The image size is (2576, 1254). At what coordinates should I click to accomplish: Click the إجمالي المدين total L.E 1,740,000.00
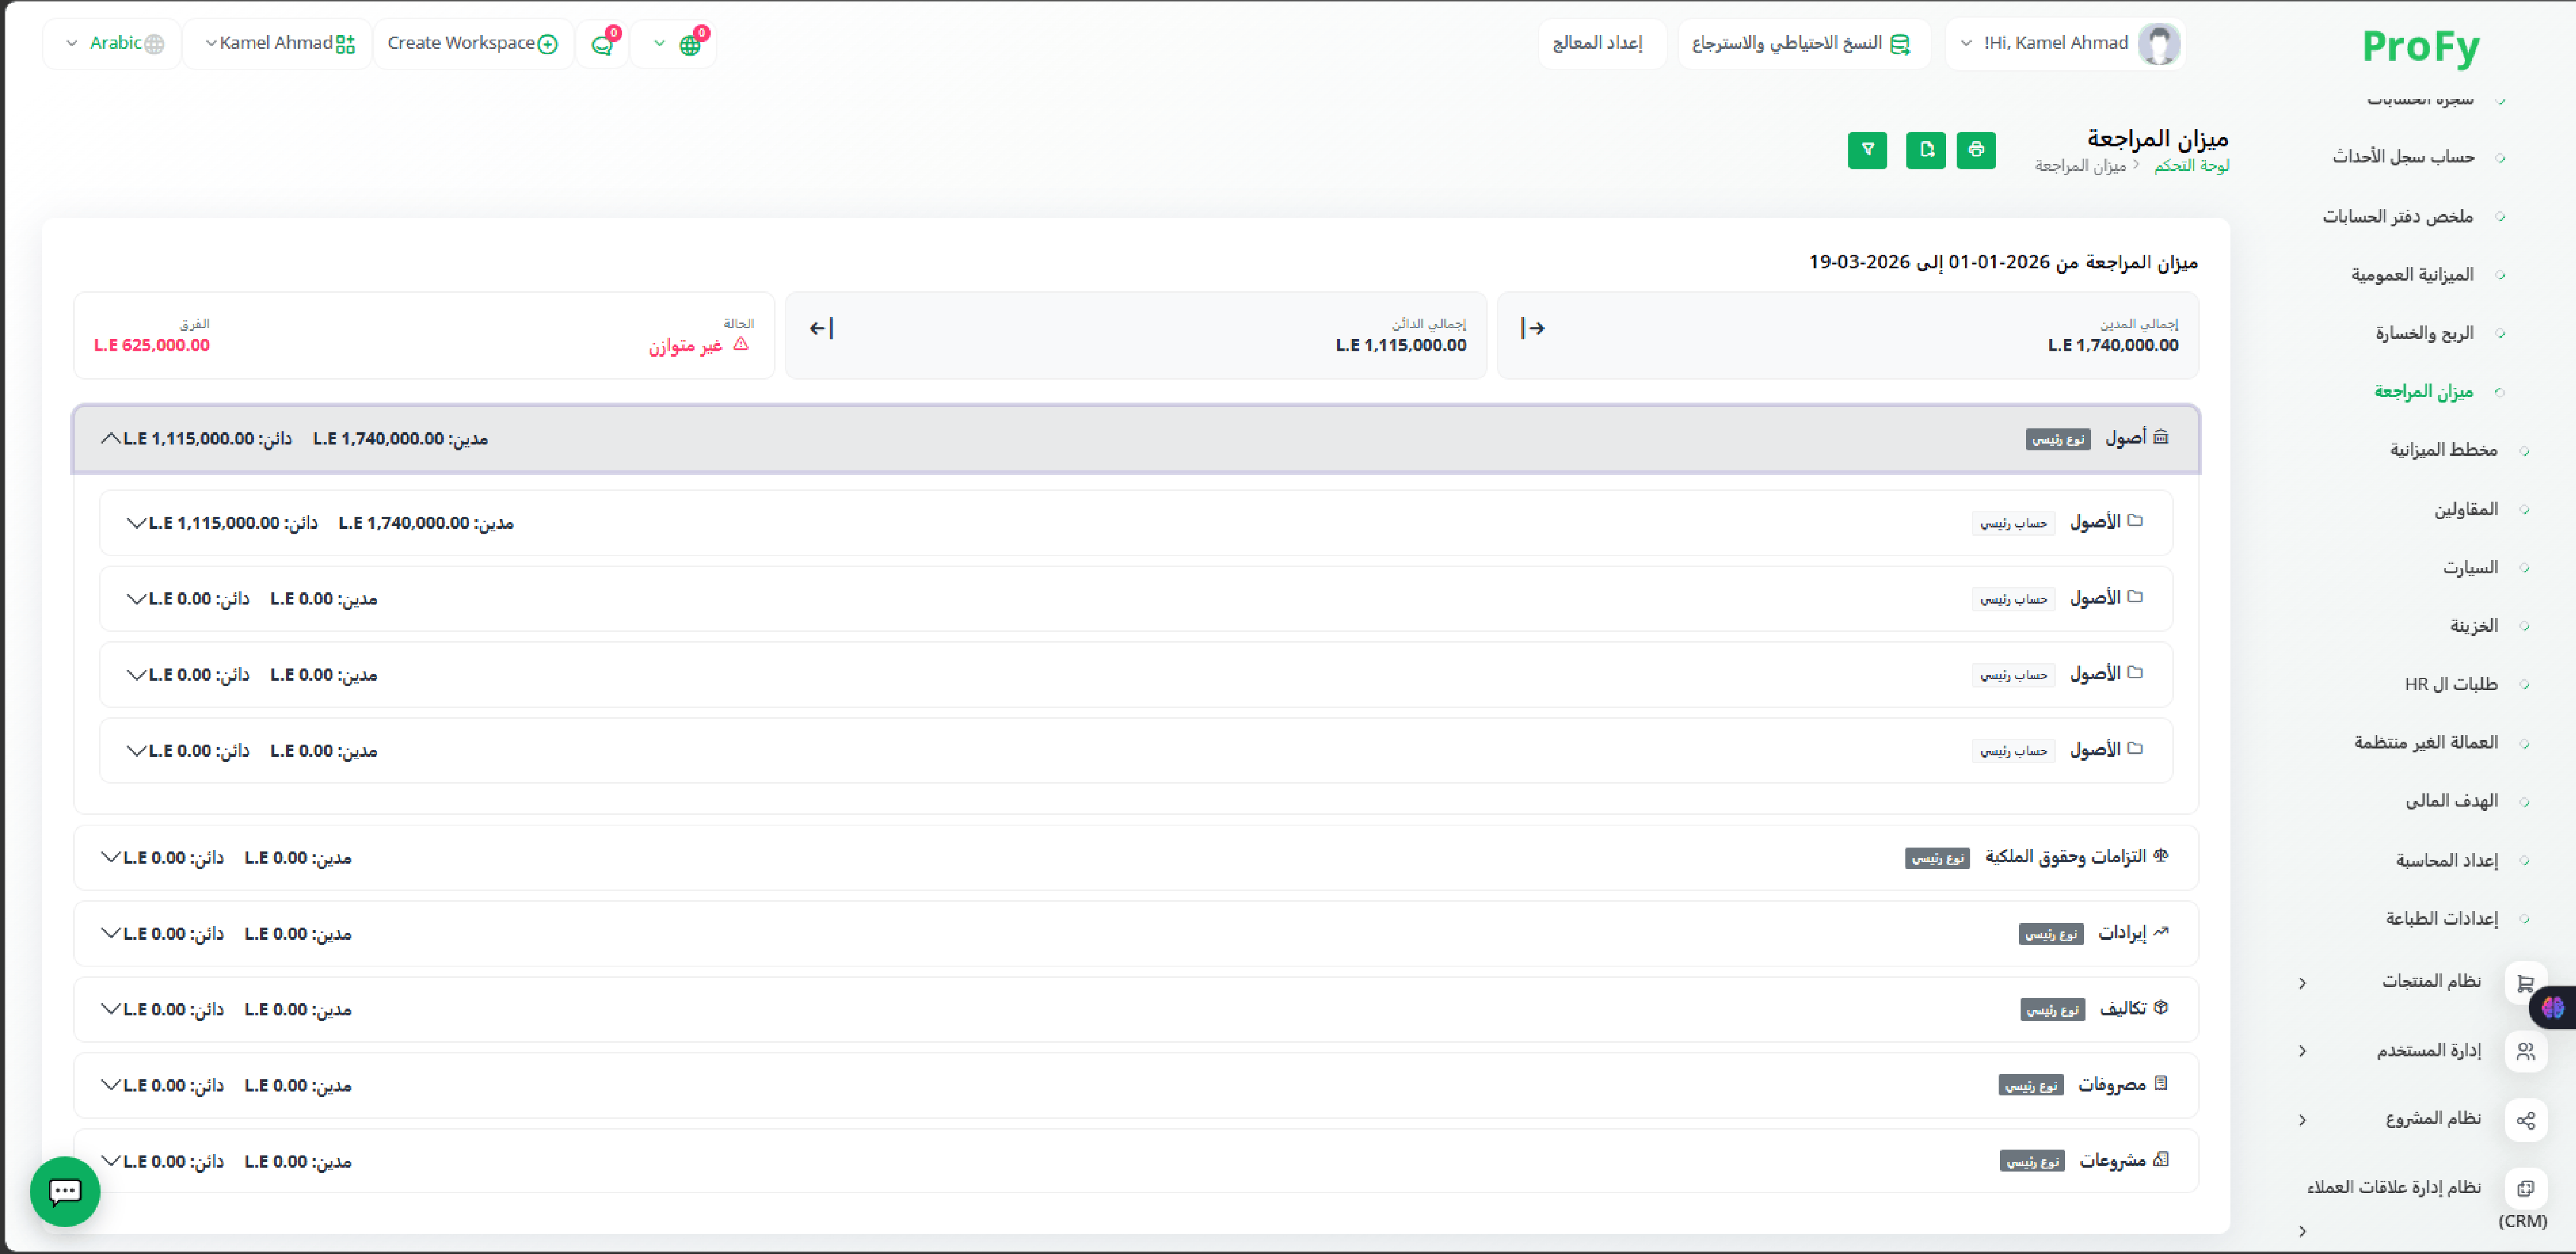pyautogui.click(x=2113, y=345)
